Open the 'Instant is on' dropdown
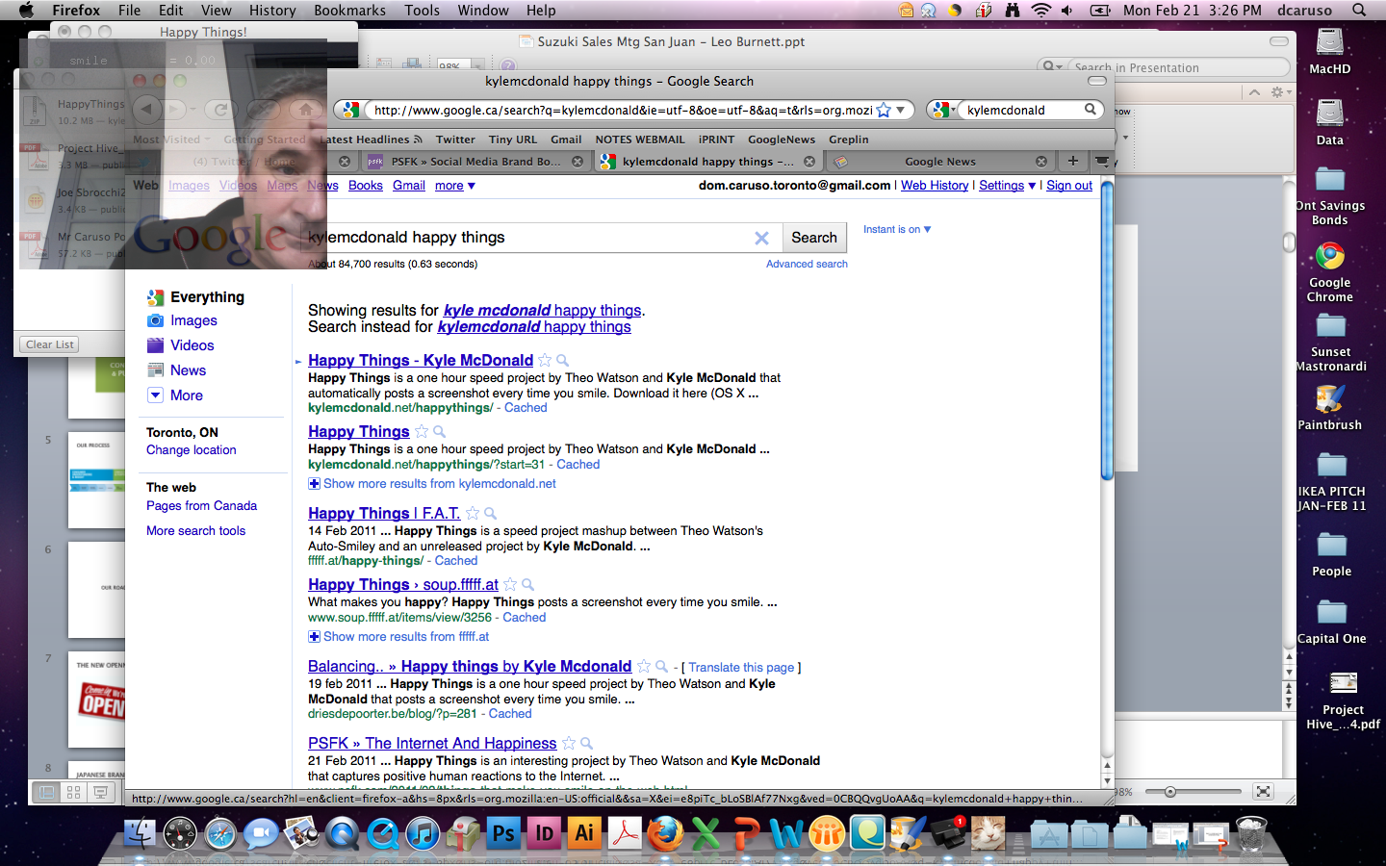 pyautogui.click(x=896, y=229)
